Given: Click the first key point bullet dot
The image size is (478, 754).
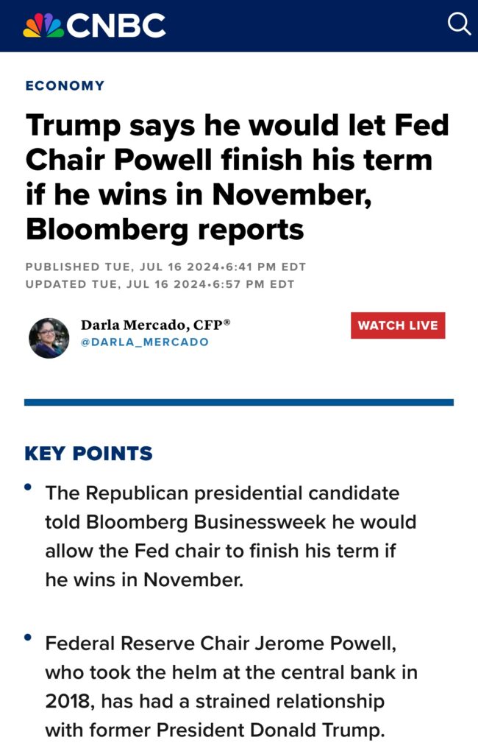Looking at the screenshot, I should [x=28, y=487].
